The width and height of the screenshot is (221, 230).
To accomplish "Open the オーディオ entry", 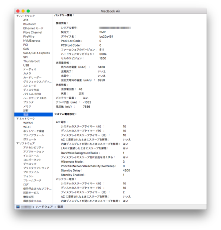I will (x=30, y=69).
